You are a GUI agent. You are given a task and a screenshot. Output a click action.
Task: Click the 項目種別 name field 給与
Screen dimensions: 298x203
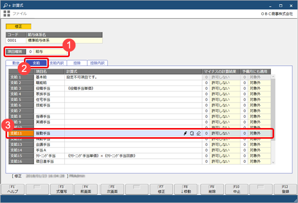[51, 52]
